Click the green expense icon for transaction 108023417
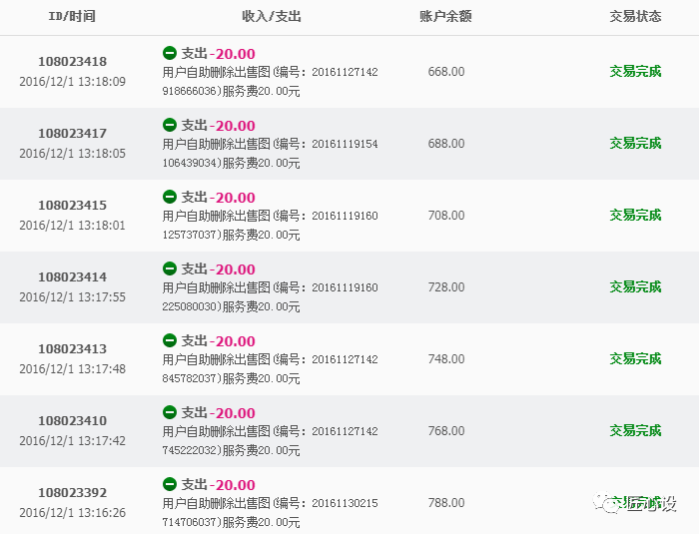This screenshot has width=699, height=534. pyautogui.click(x=170, y=125)
